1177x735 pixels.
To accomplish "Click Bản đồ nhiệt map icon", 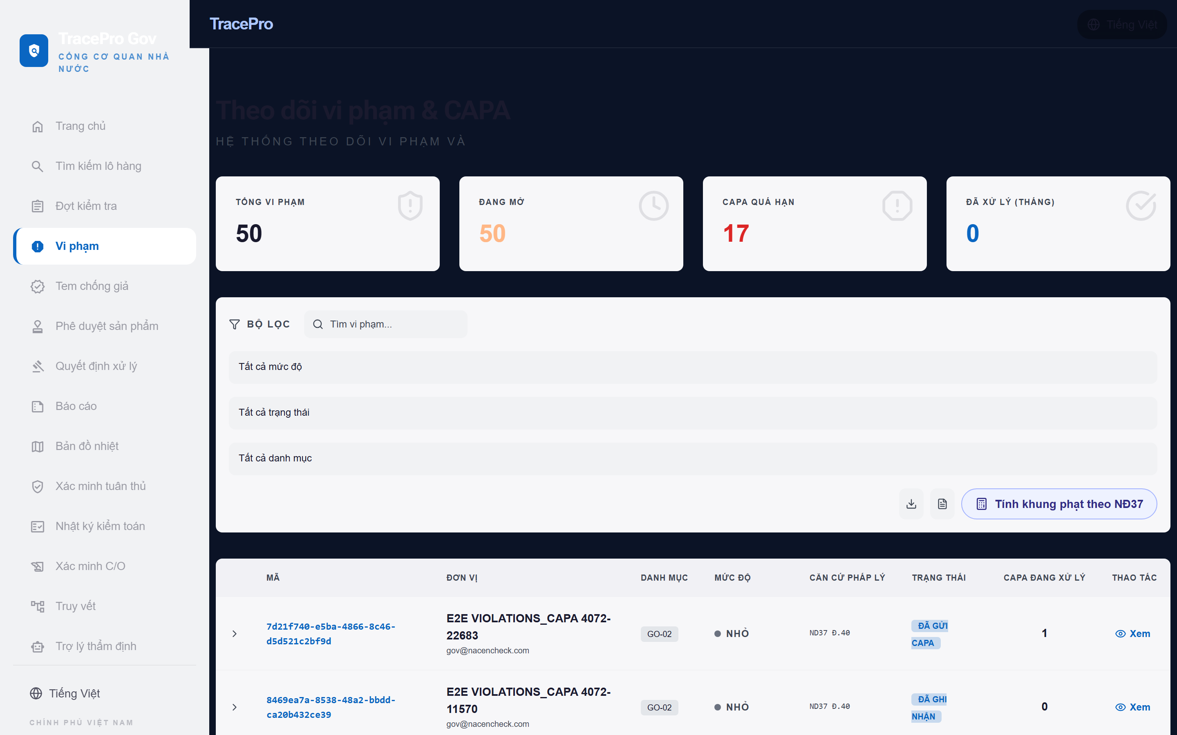I will click(38, 446).
